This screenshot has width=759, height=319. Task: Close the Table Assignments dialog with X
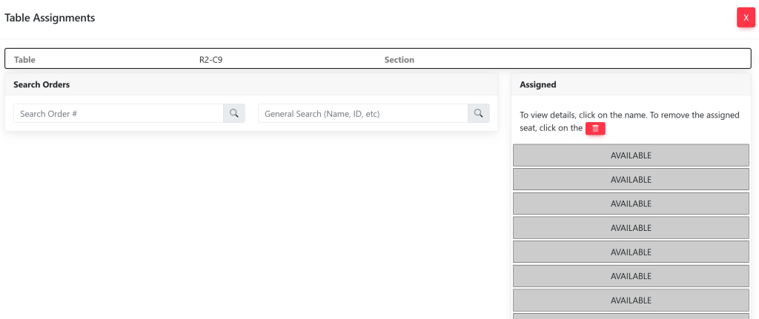tap(746, 17)
